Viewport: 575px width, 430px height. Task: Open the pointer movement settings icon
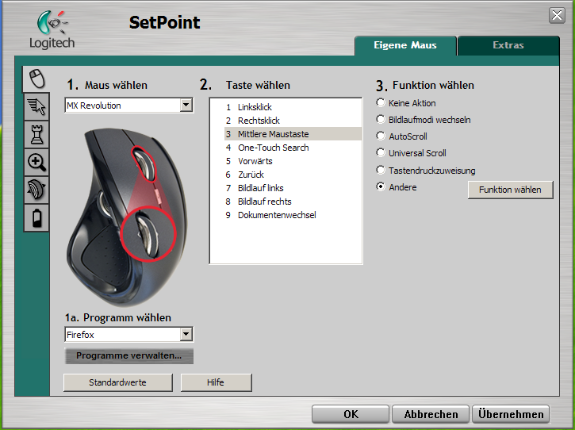[36, 107]
